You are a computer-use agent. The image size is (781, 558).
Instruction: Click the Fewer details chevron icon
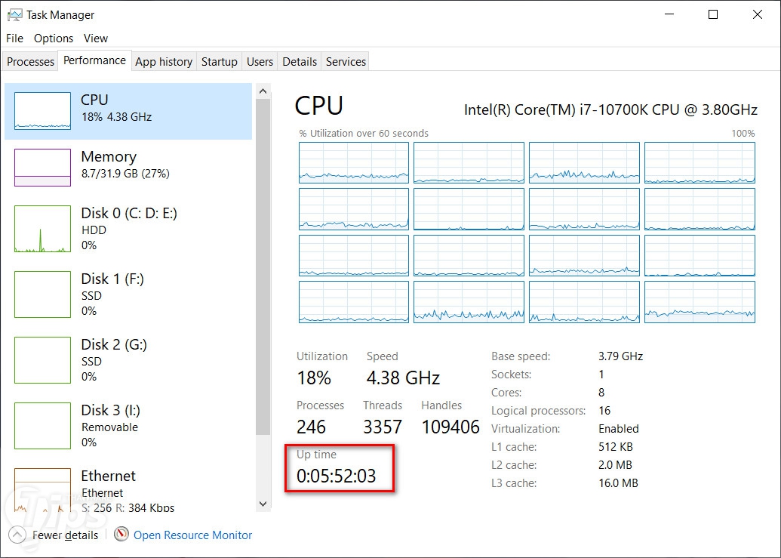[17, 535]
